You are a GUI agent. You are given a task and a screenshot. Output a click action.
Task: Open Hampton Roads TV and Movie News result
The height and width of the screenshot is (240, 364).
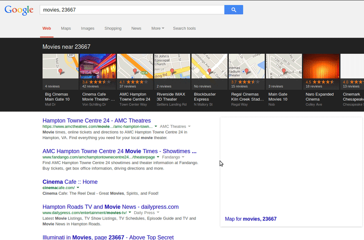111,207
